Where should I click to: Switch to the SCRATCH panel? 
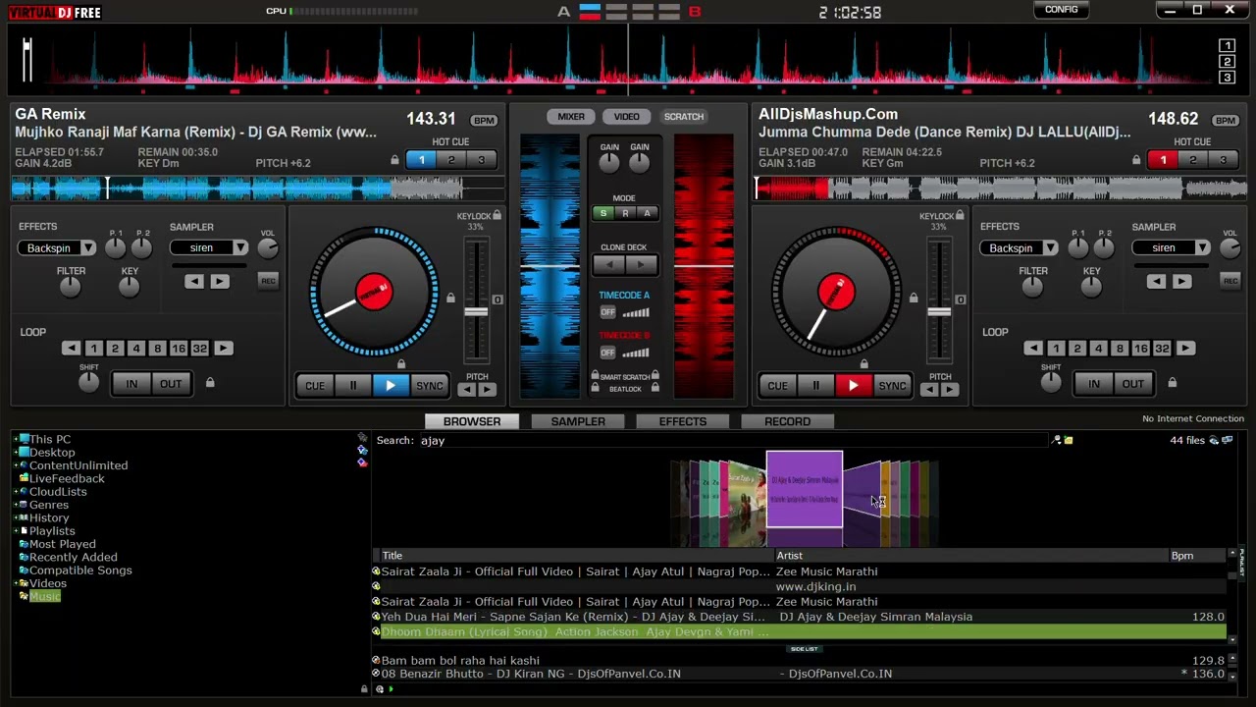coord(684,117)
